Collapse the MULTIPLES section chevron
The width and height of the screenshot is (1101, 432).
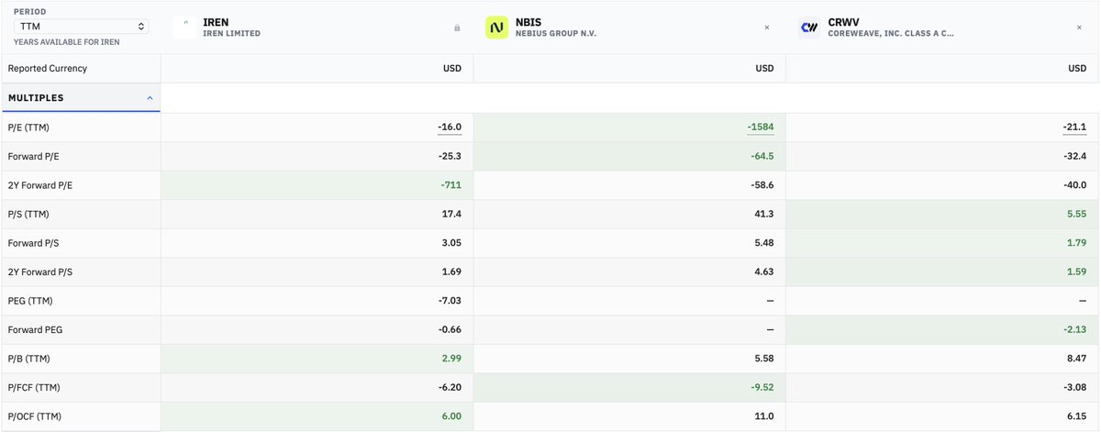150,97
